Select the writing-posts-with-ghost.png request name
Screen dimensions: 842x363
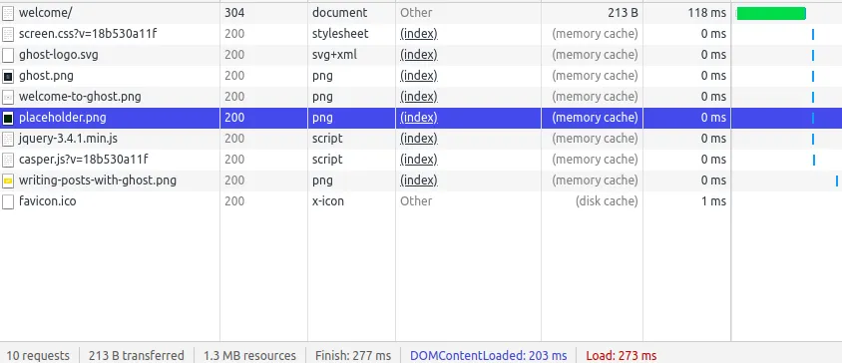click(x=98, y=181)
